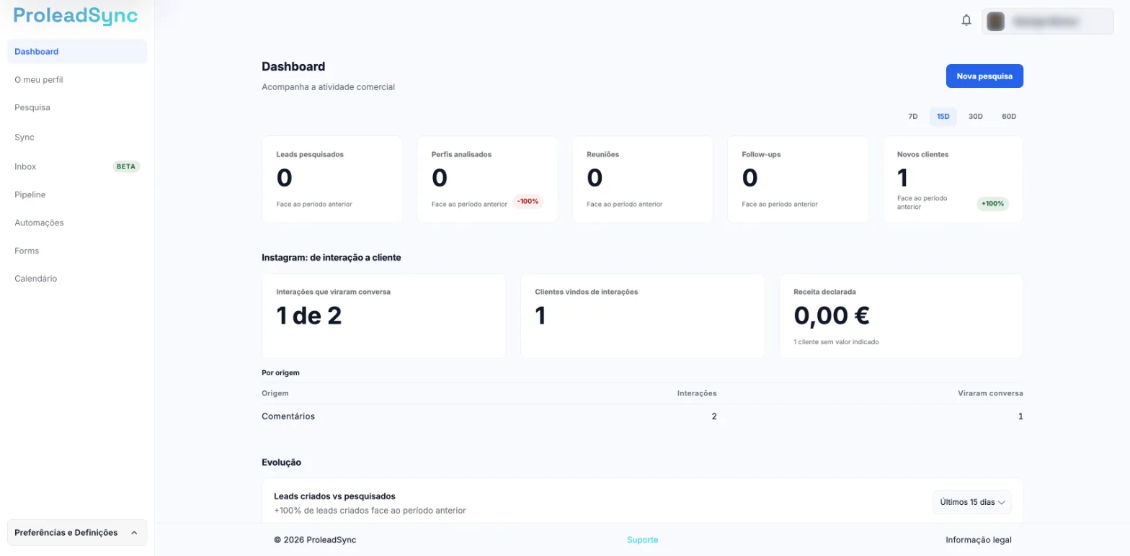The height and width of the screenshot is (556, 1130).
Task: Click the -100% change badge
Action: click(x=528, y=202)
